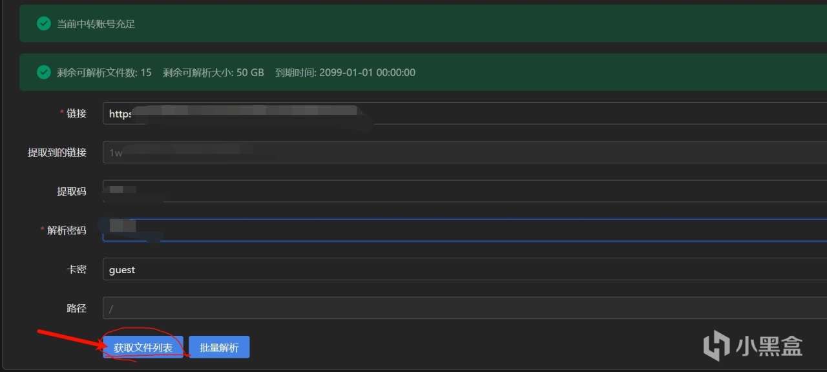
Task: Click the 提取到的链接 label
Action: pyautogui.click(x=57, y=152)
